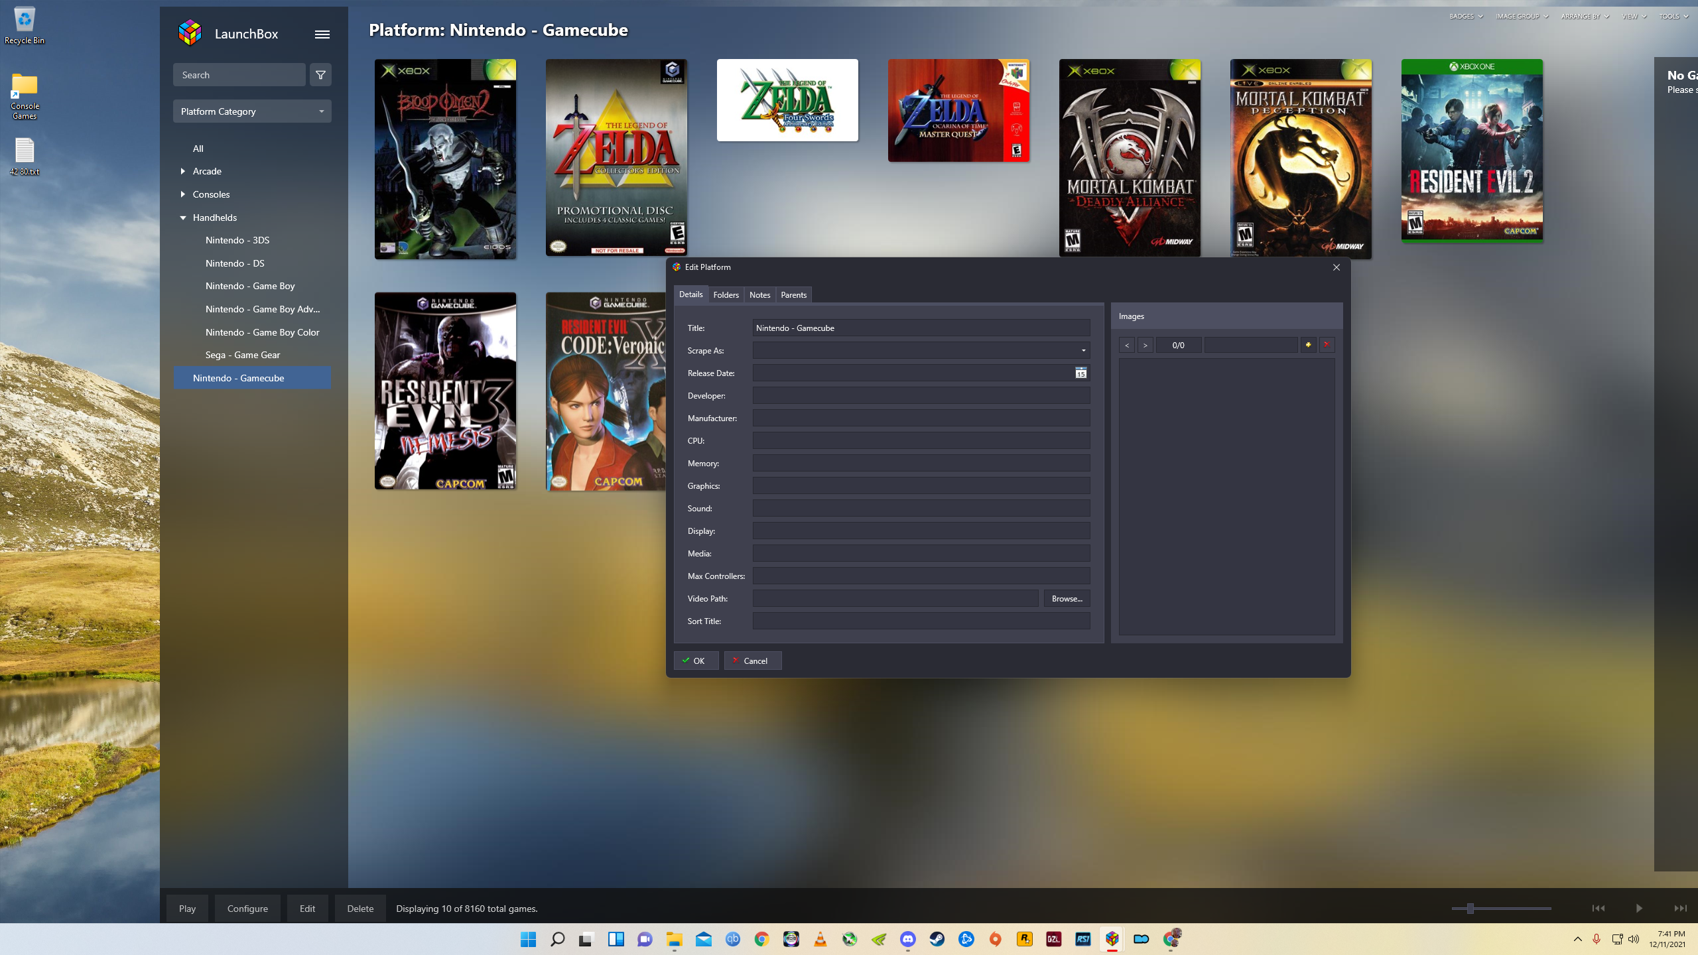Viewport: 1698px width, 955px height.
Task: Switch to the Notes tab
Action: pos(759,295)
